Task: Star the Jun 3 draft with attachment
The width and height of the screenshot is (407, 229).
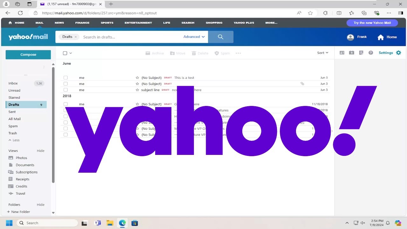Action: click(x=137, y=84)
